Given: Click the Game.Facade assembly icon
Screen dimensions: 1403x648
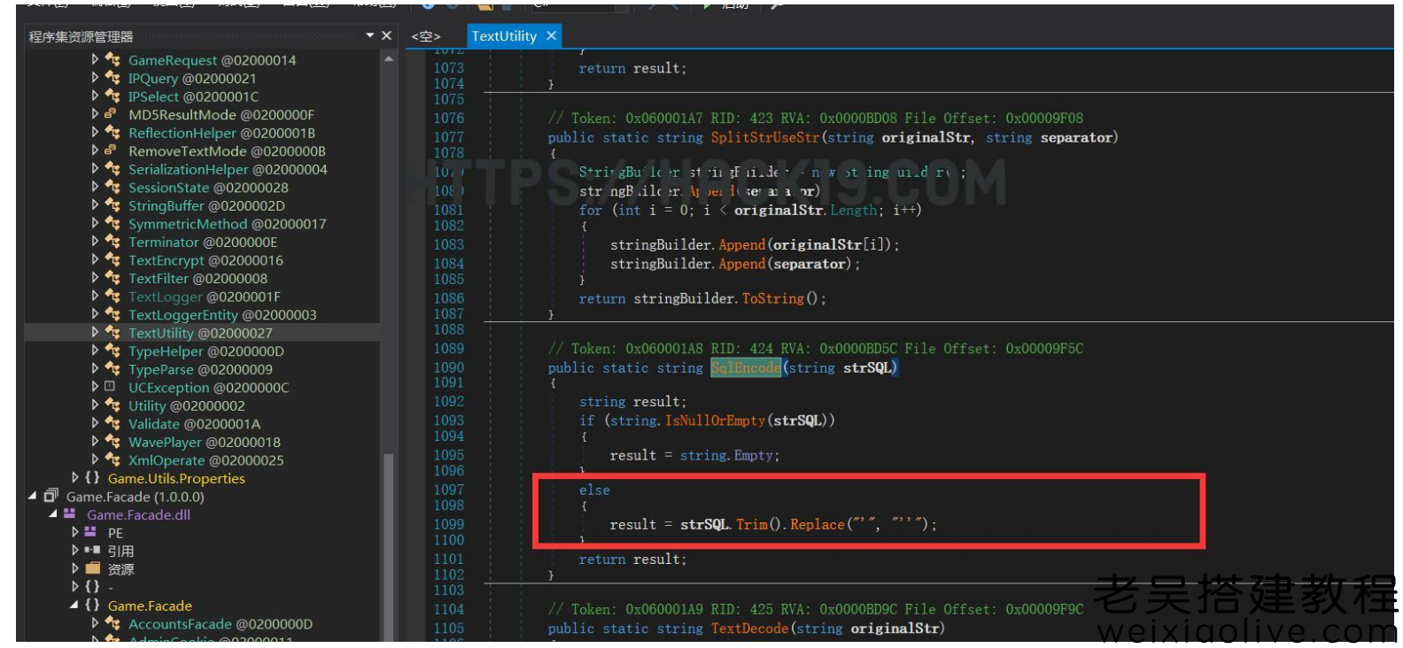Looking at the screenshot, I should click(51, 497).
